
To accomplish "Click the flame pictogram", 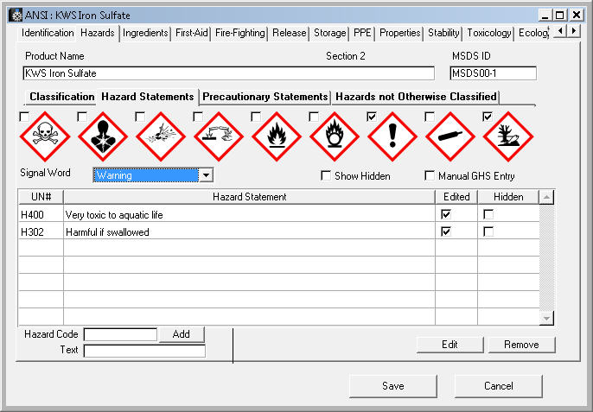I will tap(277, 136).
